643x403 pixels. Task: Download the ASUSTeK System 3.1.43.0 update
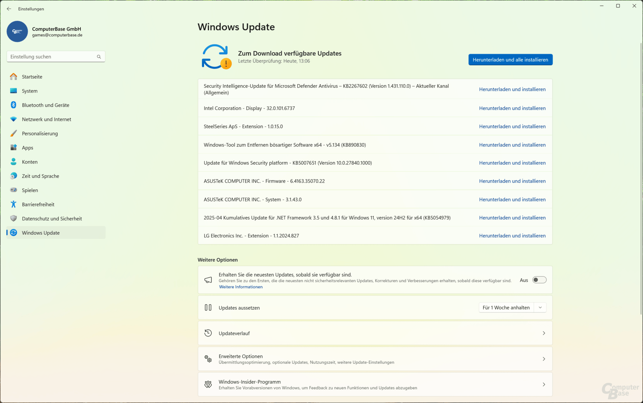(x=512, y=199)
